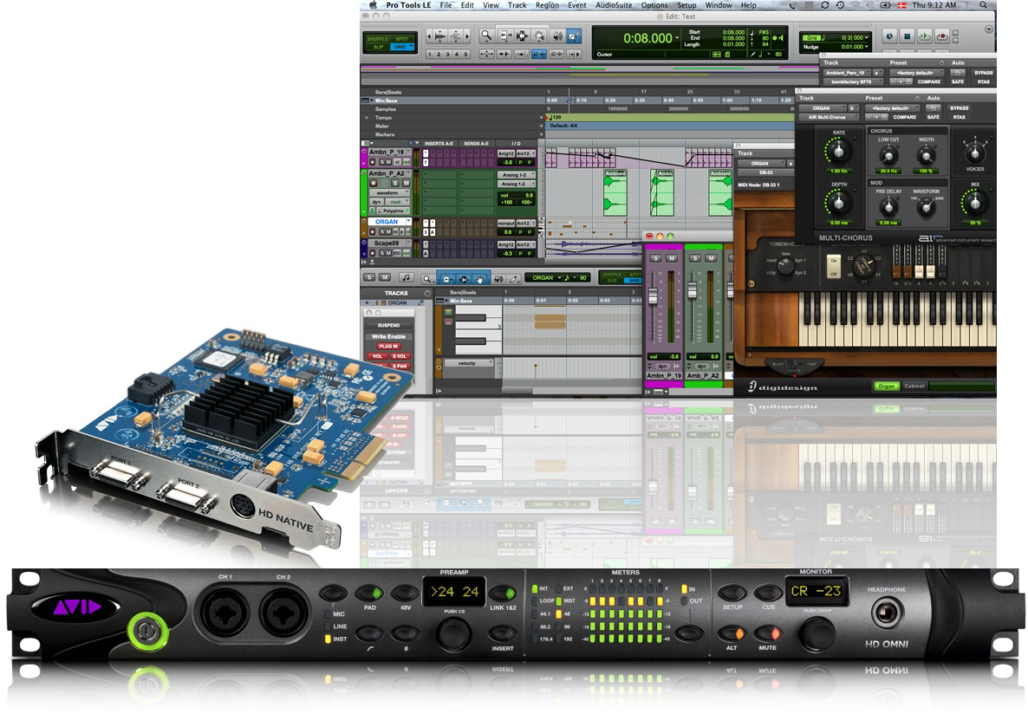Click the music note notation icon in MIDI editor

point(407,278)
